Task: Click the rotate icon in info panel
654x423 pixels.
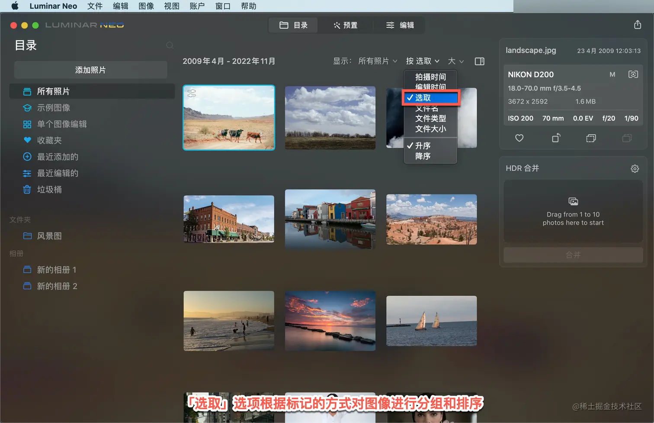Action: click(x=556, y=138)
